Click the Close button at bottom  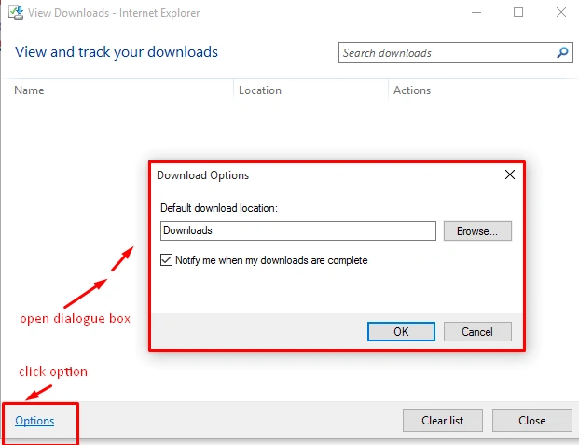531,420
